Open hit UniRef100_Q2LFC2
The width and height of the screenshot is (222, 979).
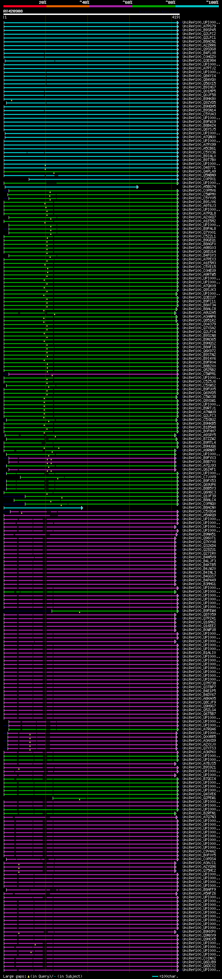199,34
